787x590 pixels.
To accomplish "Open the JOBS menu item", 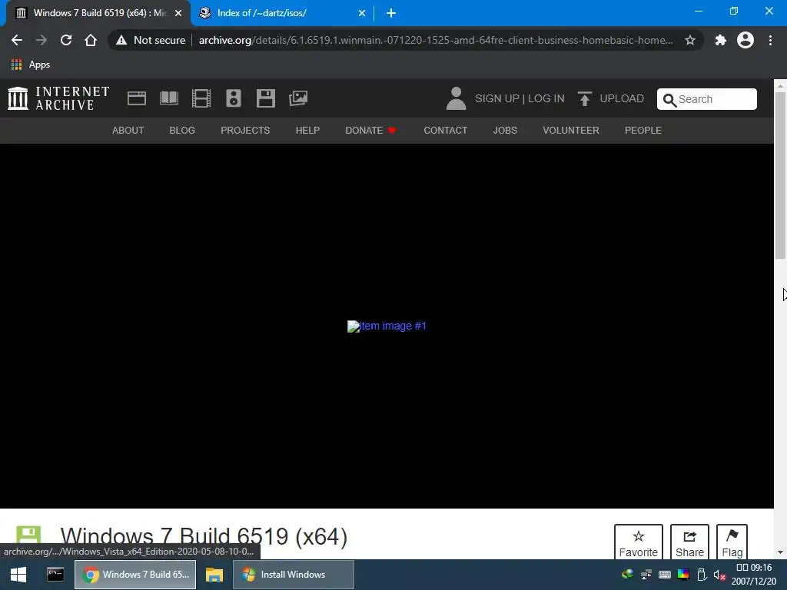I will pyautogui.click(x=505, y=131).
